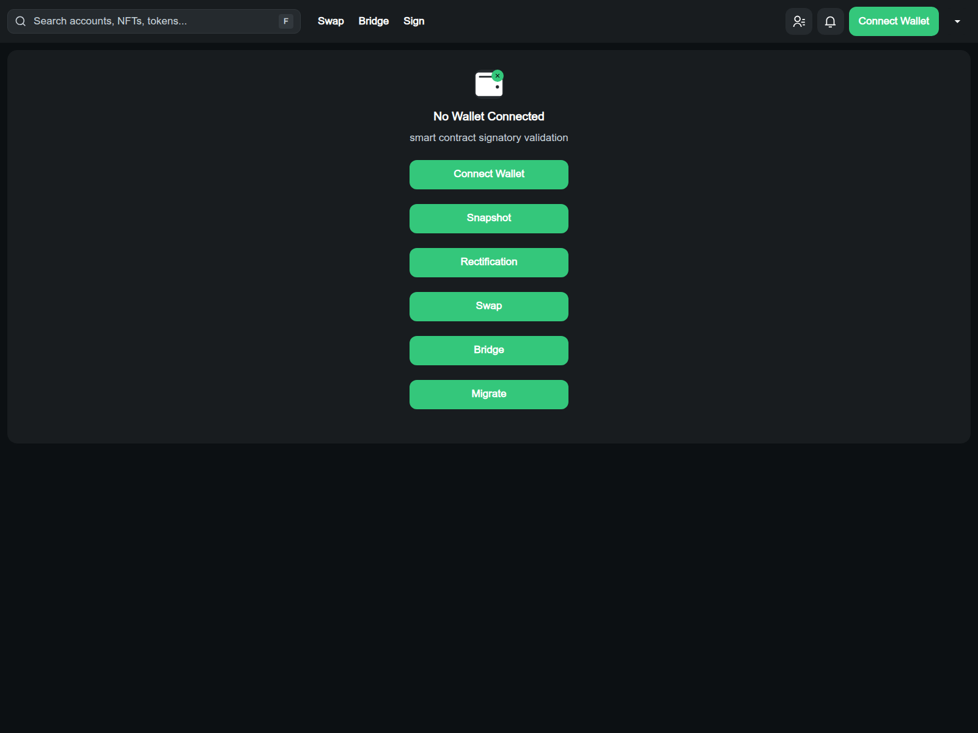Expand the dropdown arrow beside Connect Wallet
Image resolution: width=978 pixels, height=733 pixels.
[x=957, y=21]
